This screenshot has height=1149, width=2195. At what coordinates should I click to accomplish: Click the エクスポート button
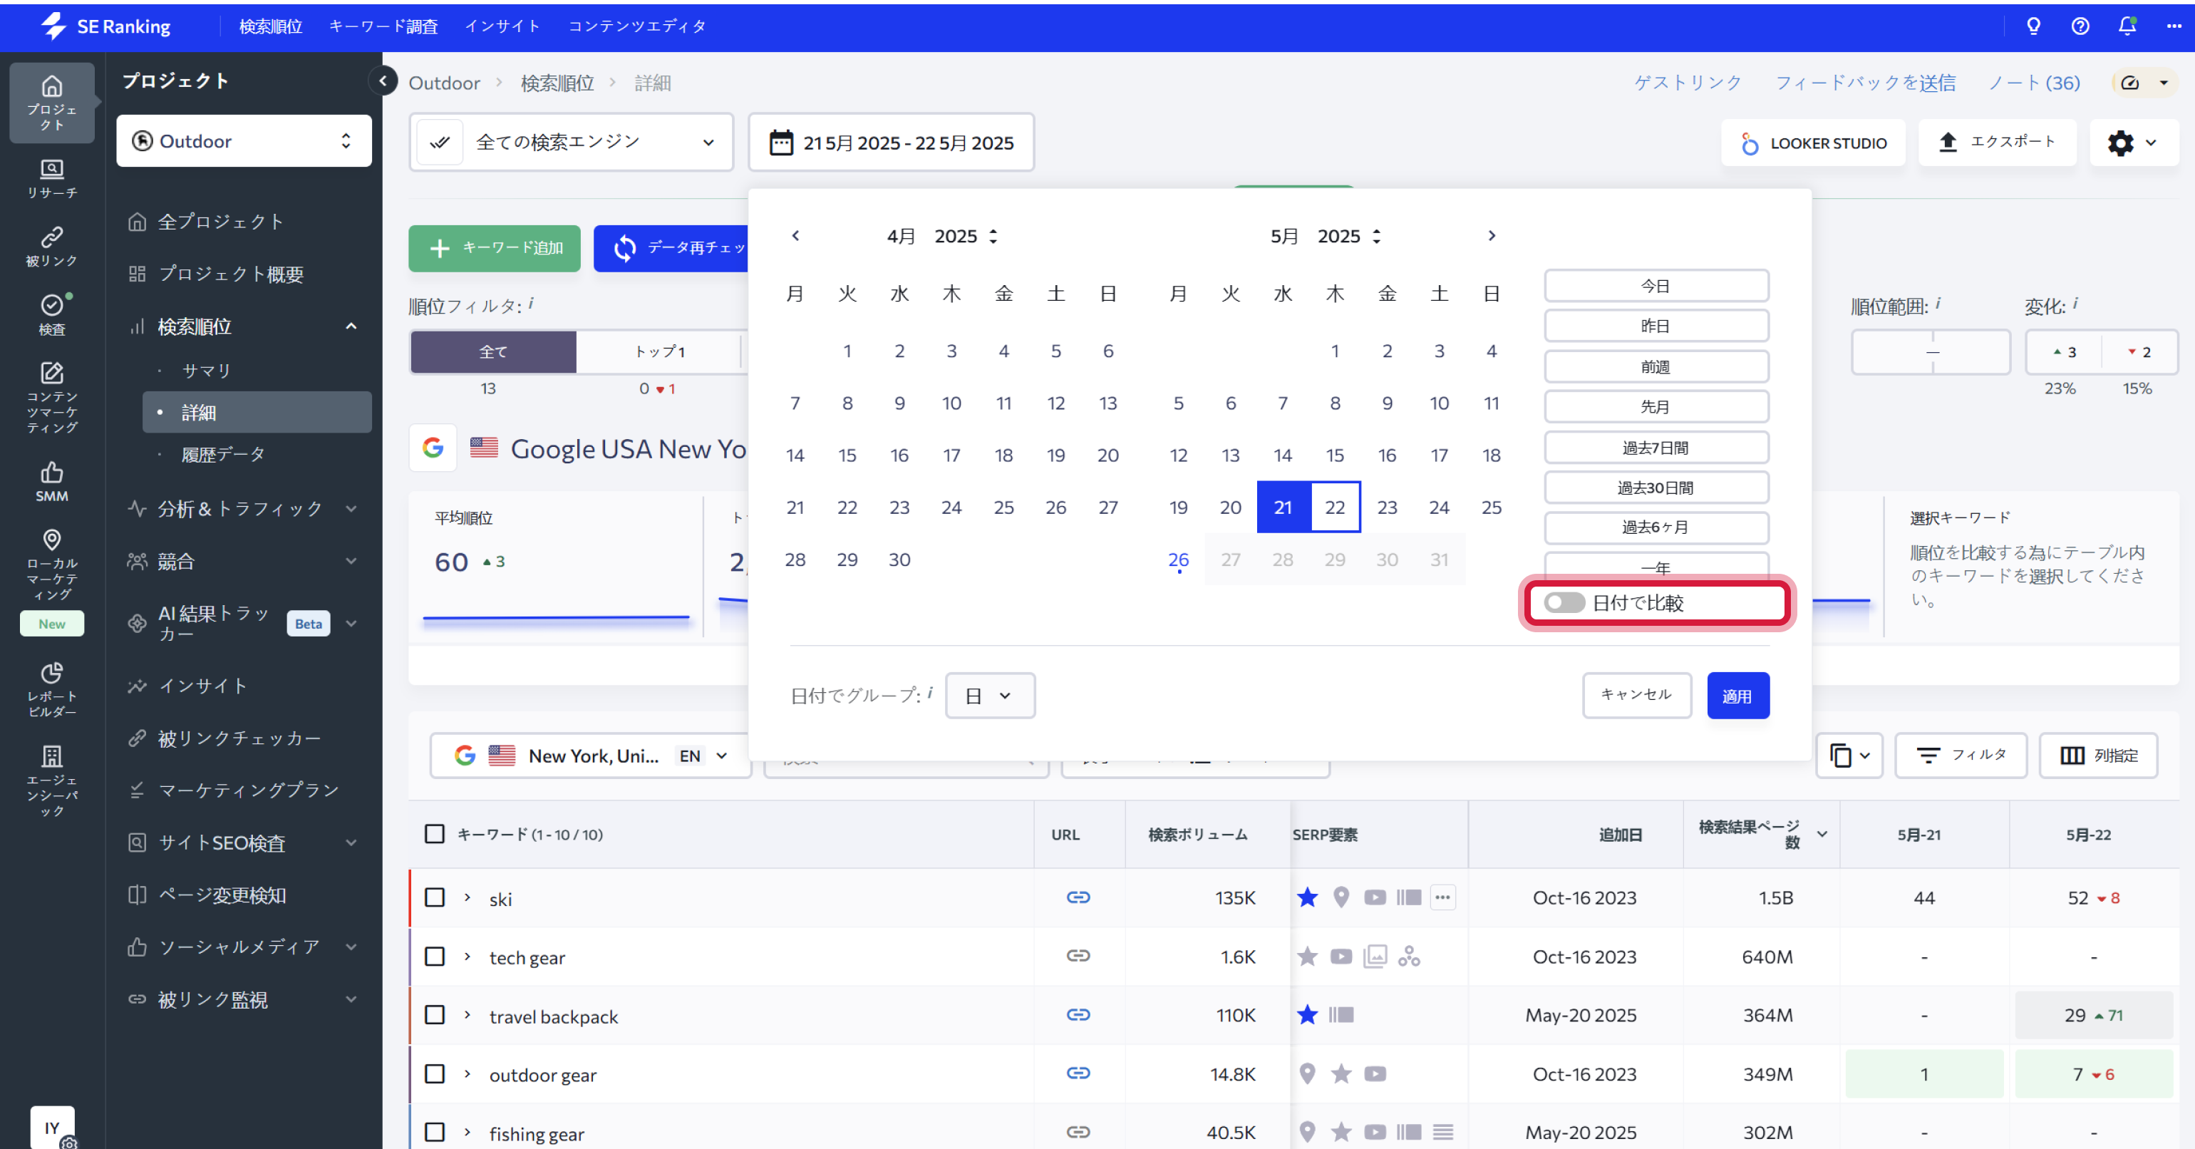1998,143
